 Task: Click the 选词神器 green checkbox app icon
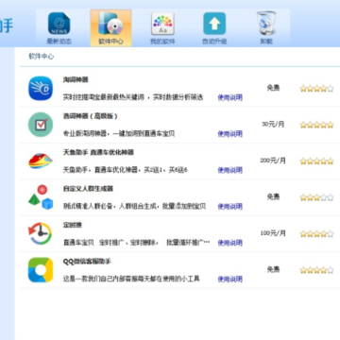(x=41, y=125)
